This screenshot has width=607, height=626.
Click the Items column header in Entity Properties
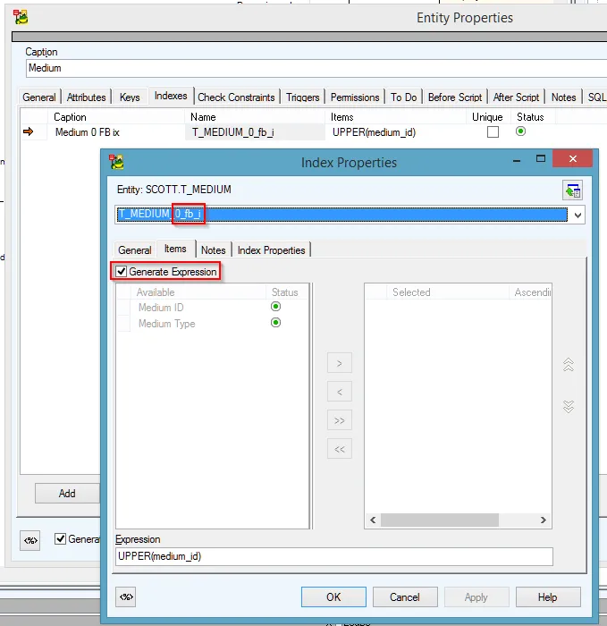tap(396, 117)
